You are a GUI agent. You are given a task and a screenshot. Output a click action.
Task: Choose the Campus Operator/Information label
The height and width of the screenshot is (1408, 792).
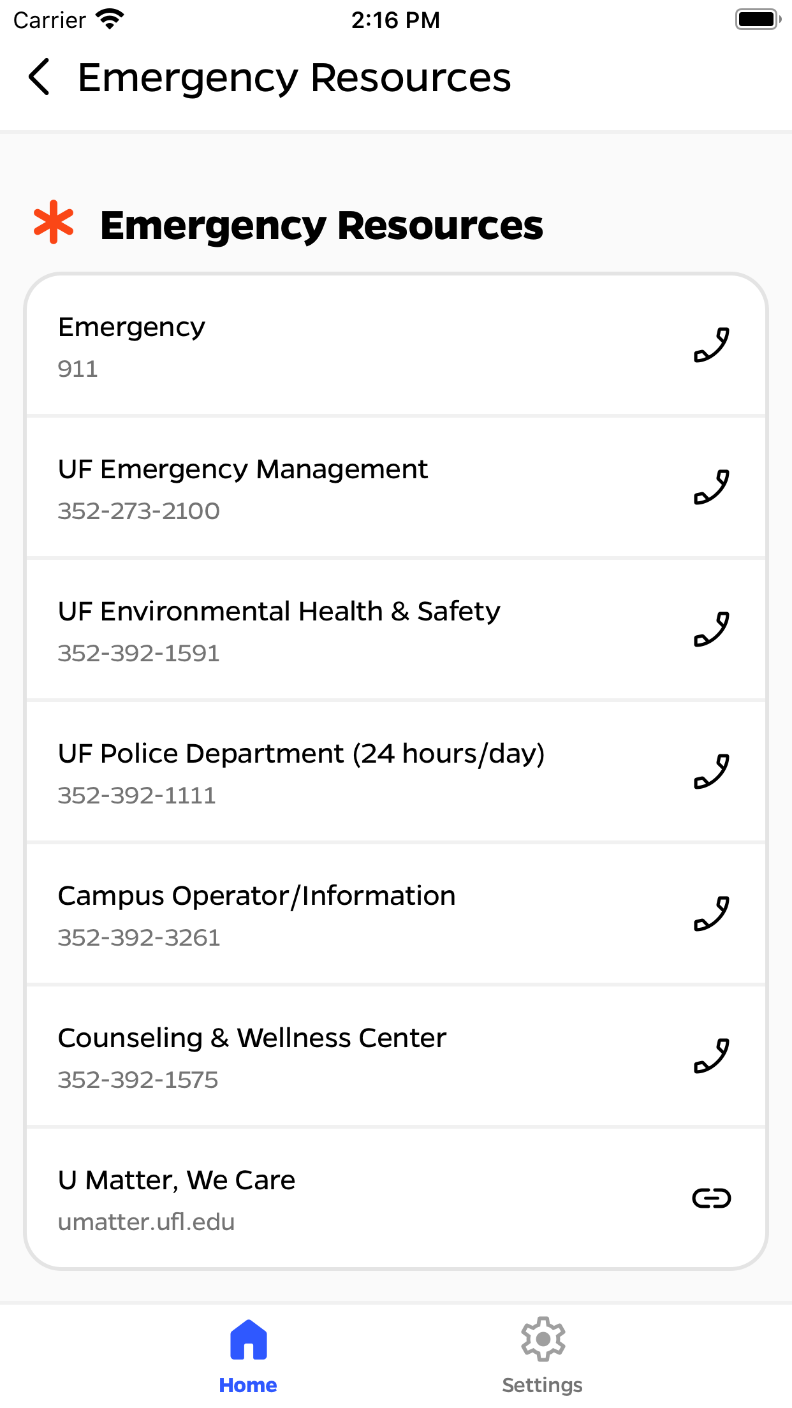(256, 896)
